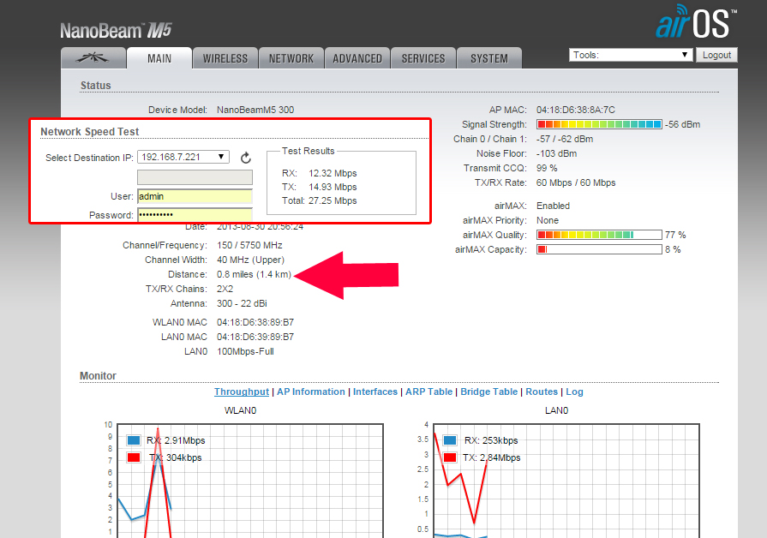
Task: Click the airOS logo
Action: coord(696,22)
